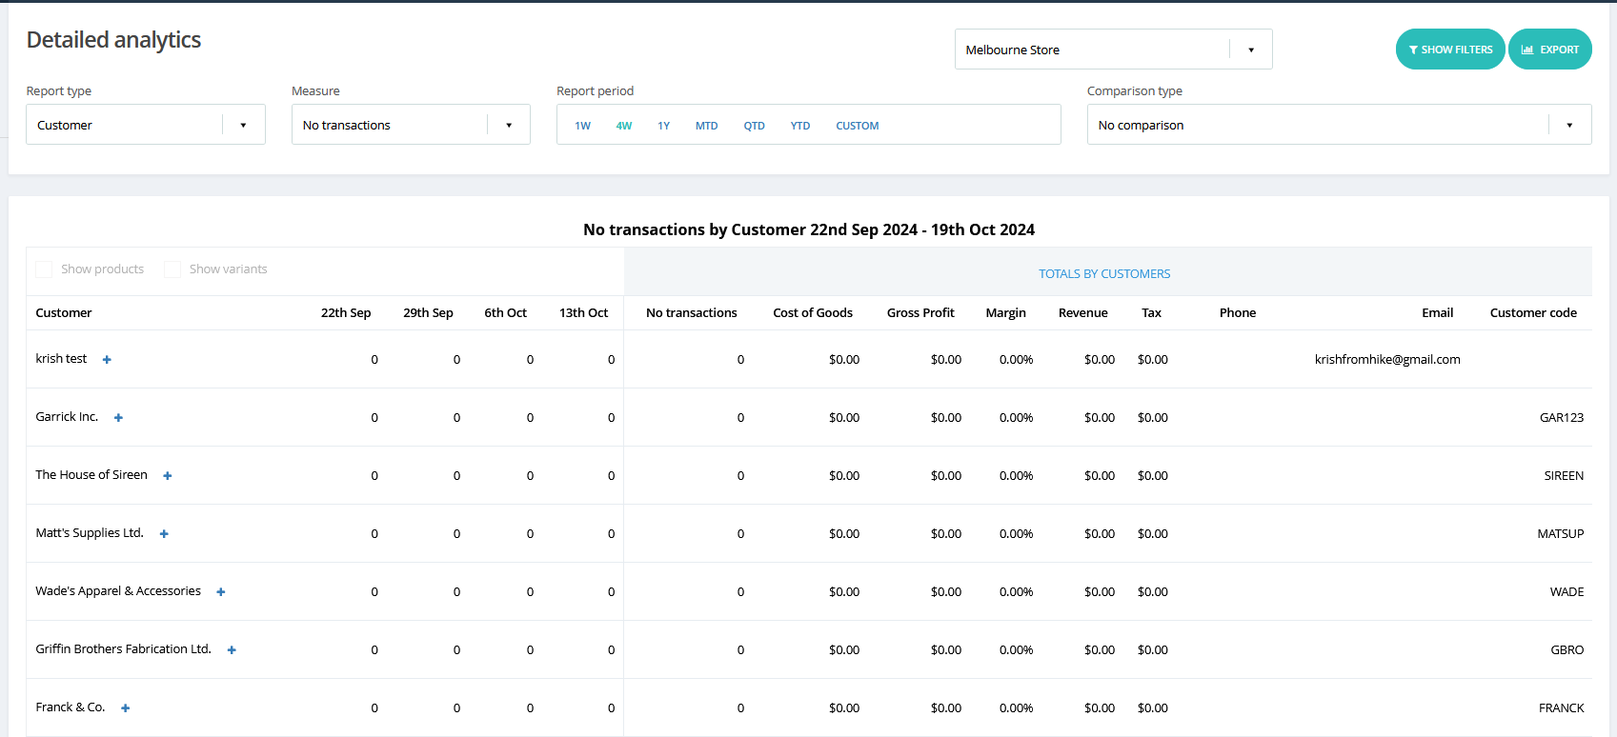Click the report title heading text
The height and width of the screenshot is (737, 1617).
pos(809,229)
